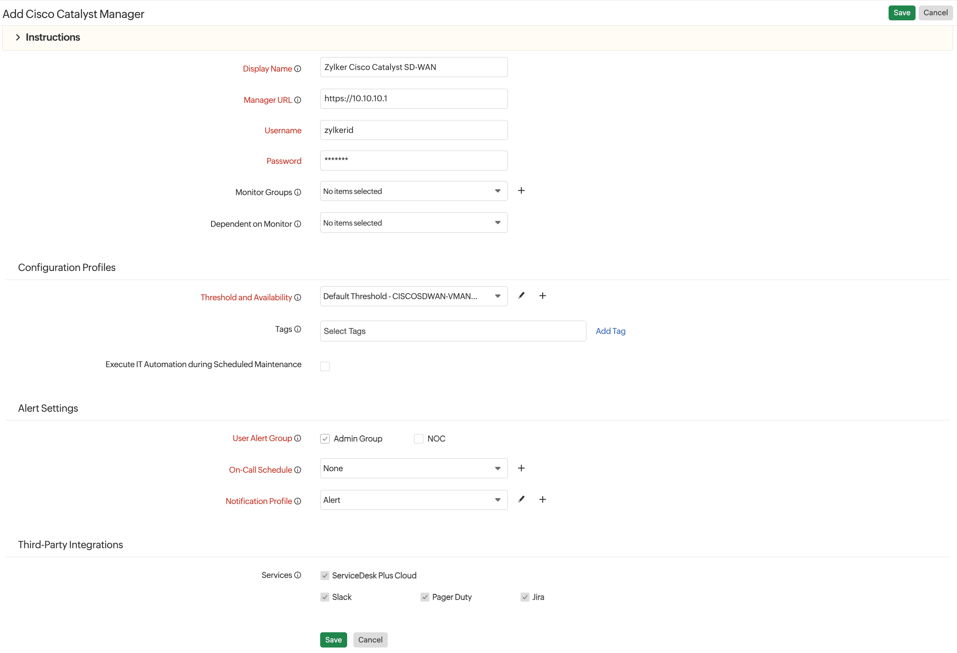This screenshot has height=653, width=957.
Task: Edit the Alert notification profile with pencil icon
Action: click(x=522, y=499)
